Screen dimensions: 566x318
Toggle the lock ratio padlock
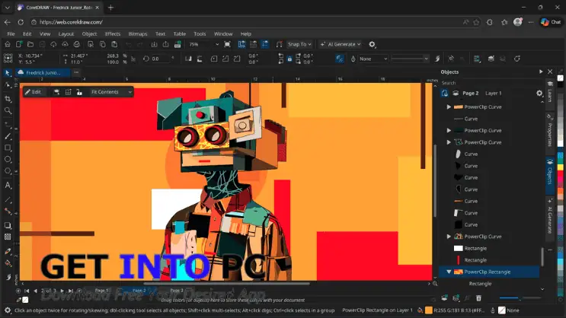click(x=289, y=59)
